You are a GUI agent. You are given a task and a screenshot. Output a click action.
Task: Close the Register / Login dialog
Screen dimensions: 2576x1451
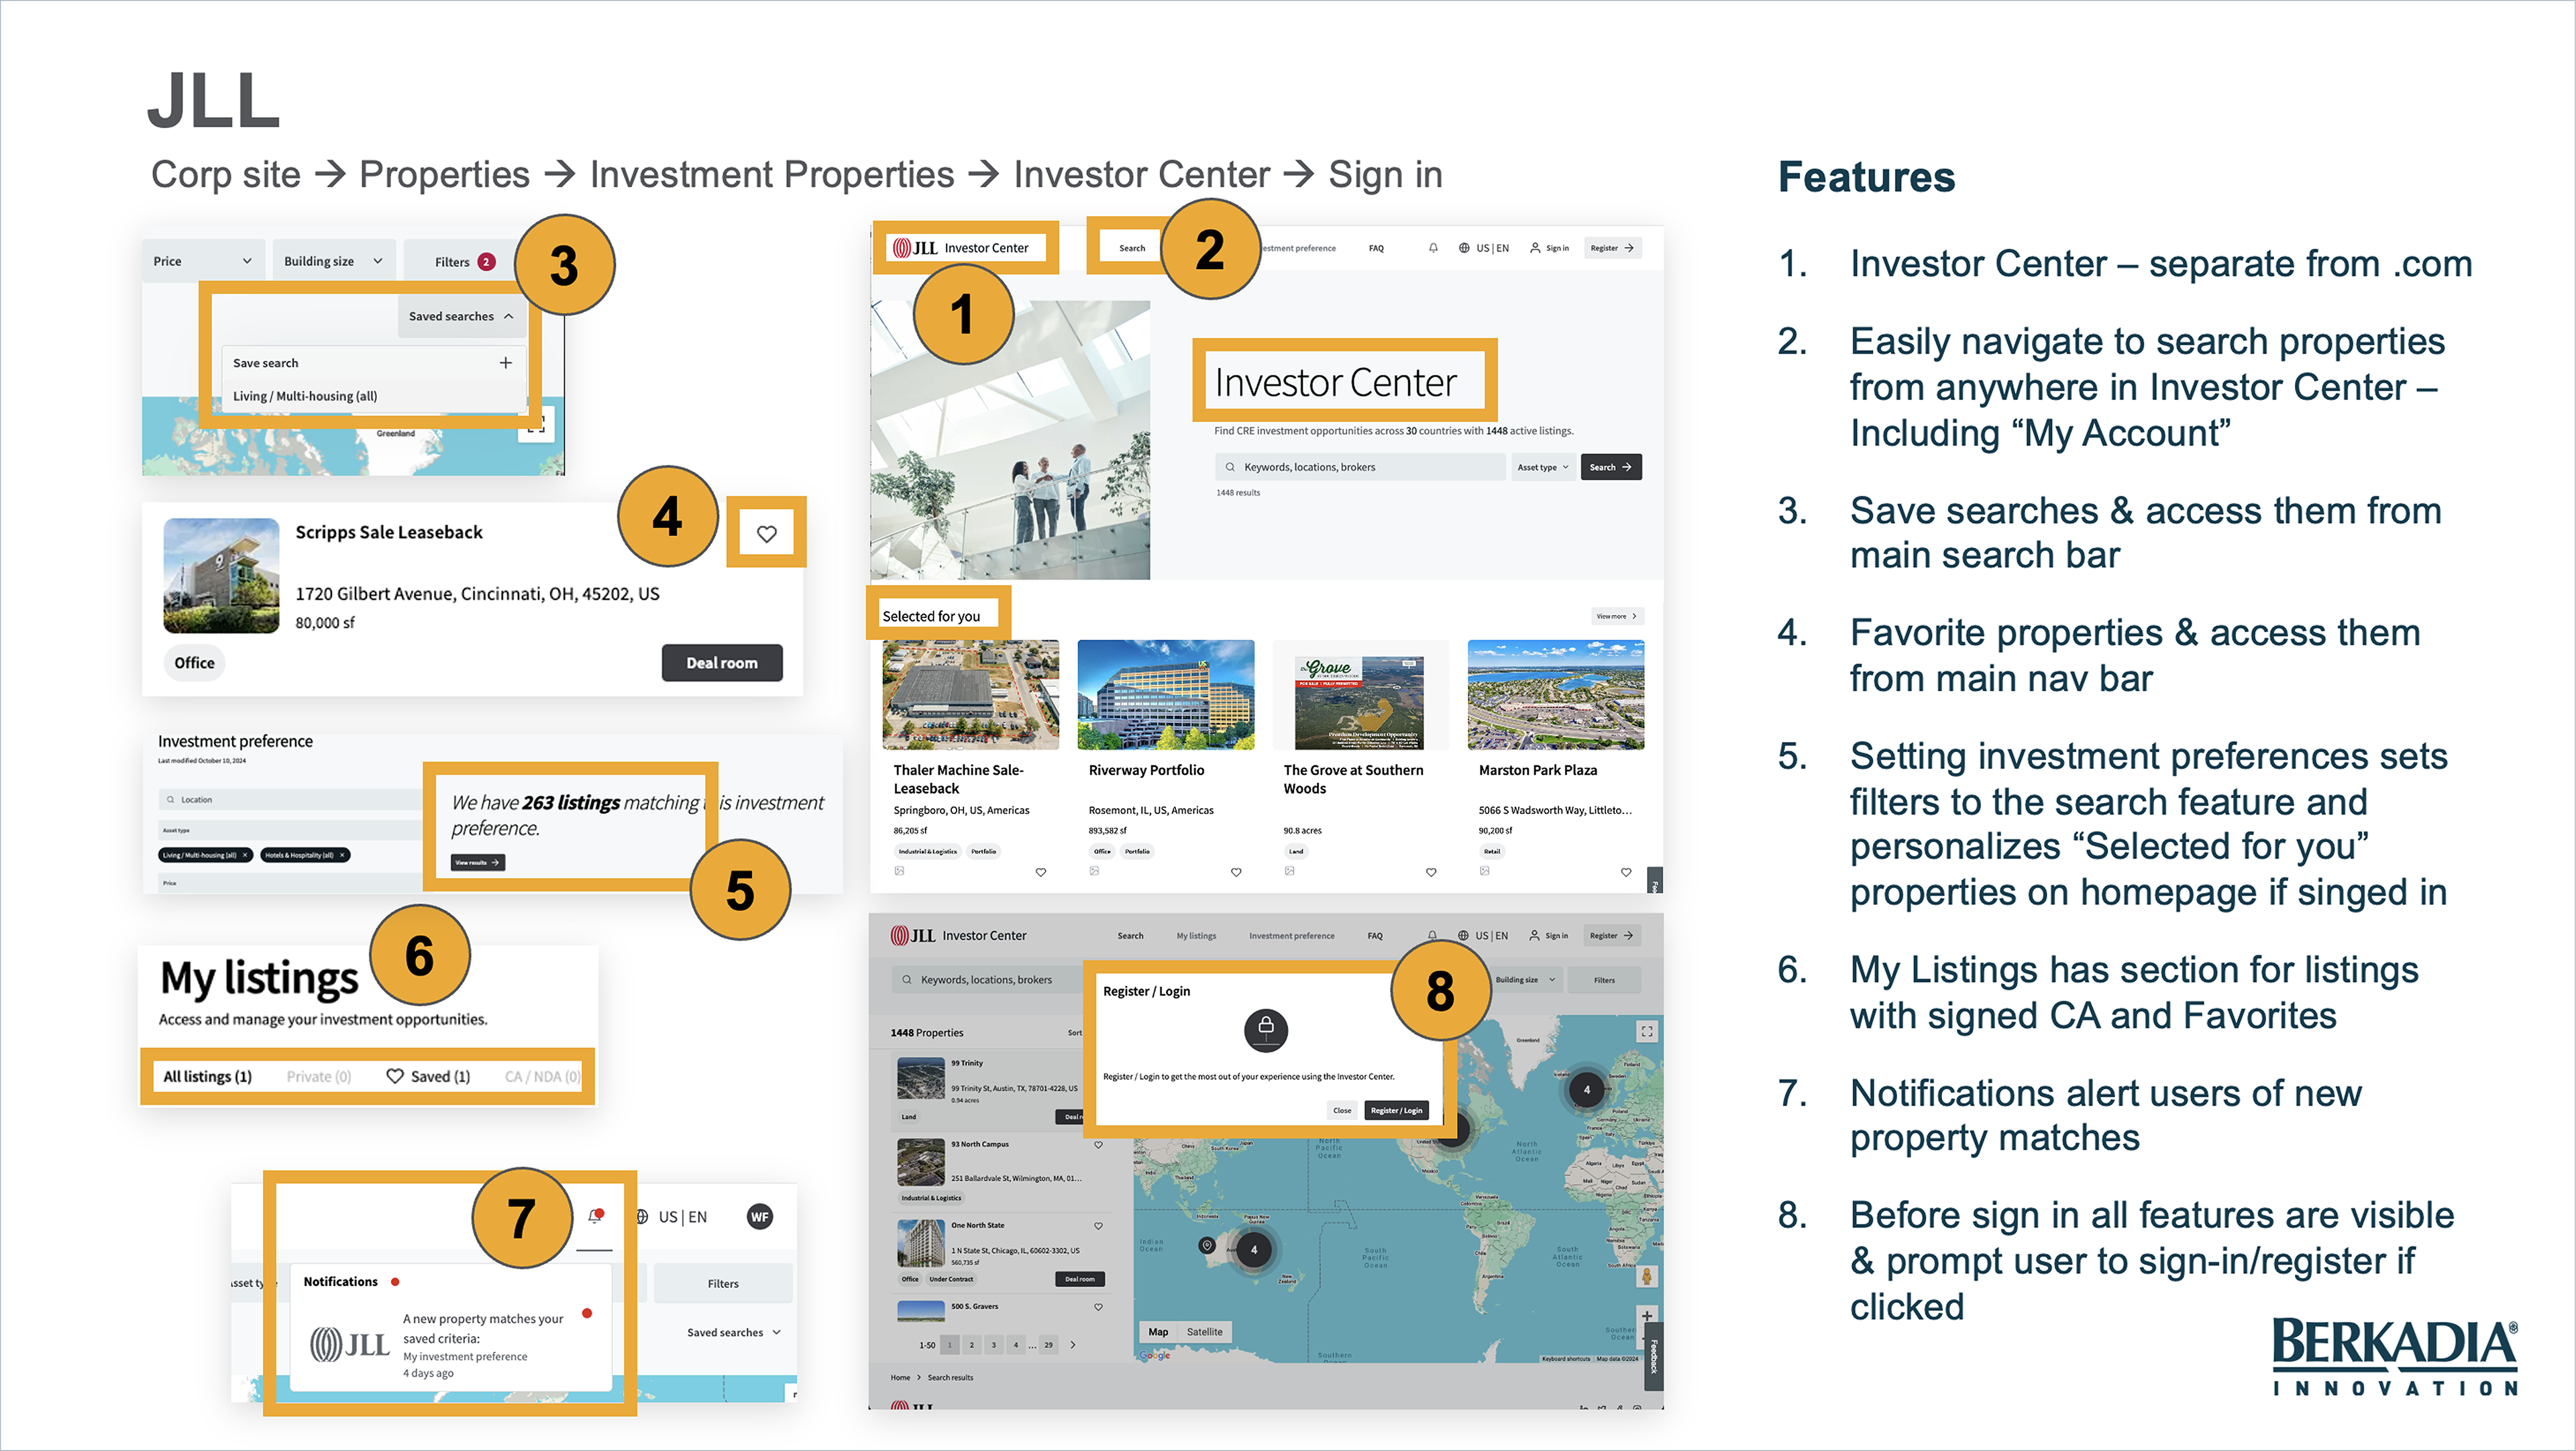[x=1341, y=1110]
